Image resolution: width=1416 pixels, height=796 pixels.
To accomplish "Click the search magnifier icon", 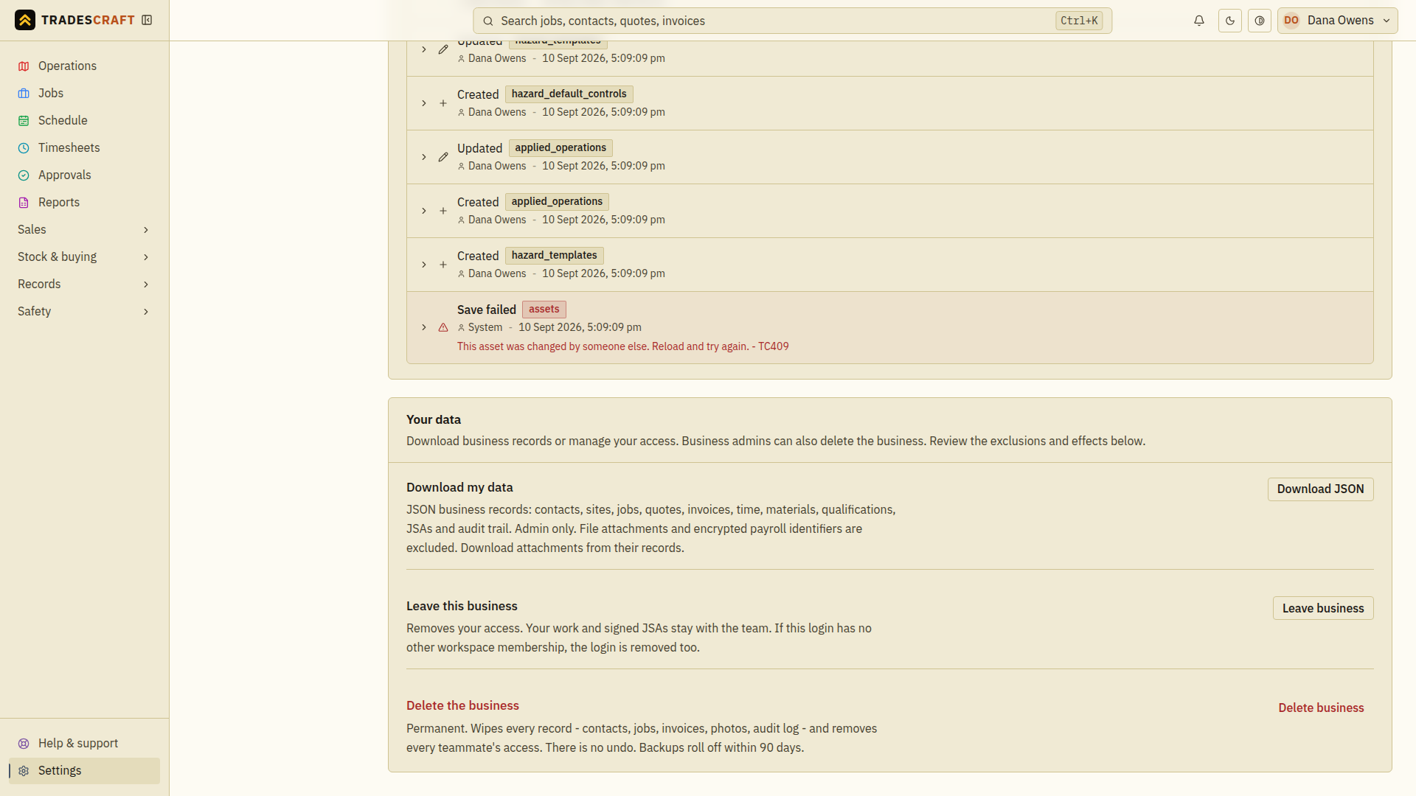I will (487, 21).
